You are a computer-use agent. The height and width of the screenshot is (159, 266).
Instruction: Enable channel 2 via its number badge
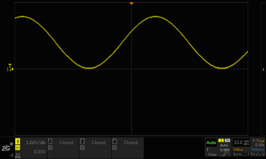[50, 141]
